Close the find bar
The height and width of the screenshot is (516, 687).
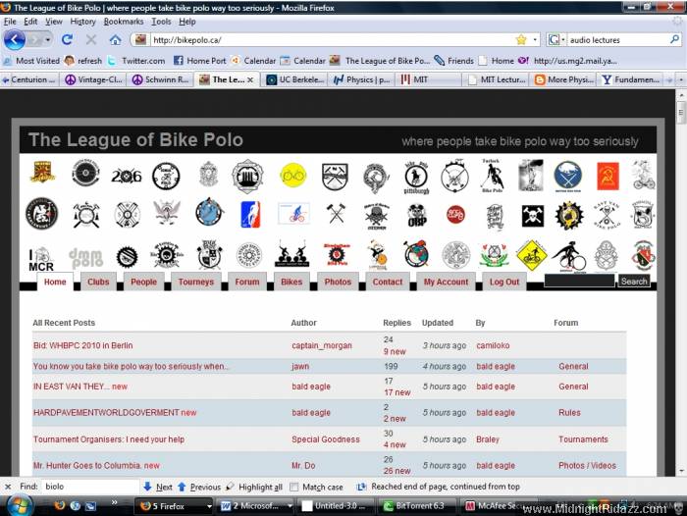click(8, 487)
